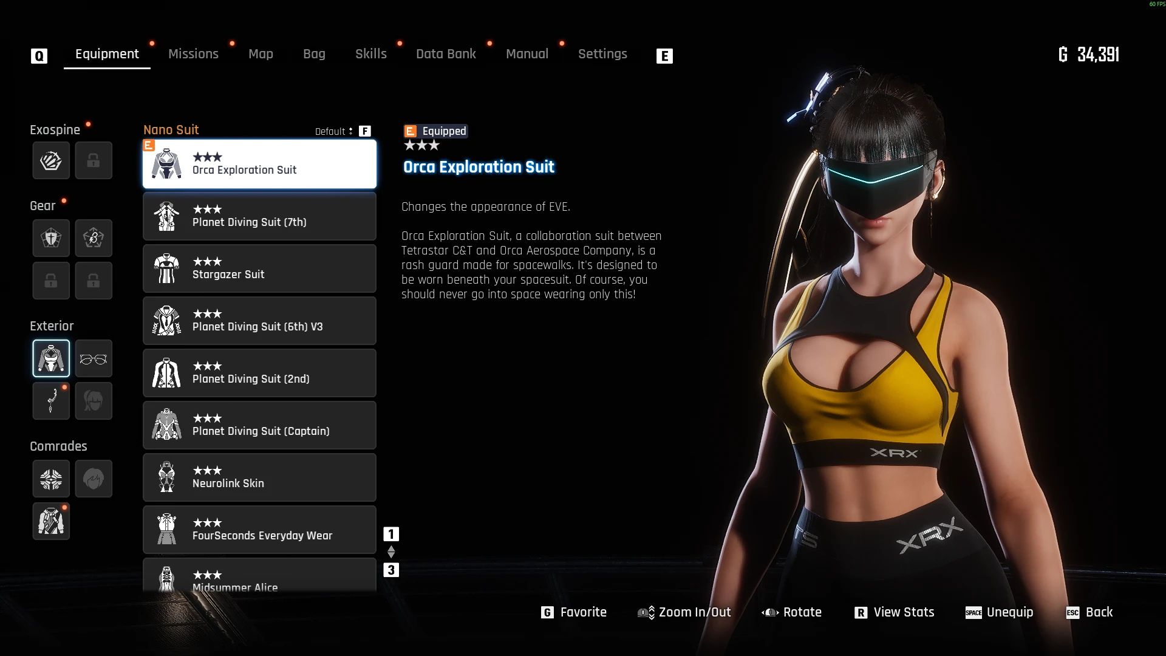
Task: Select the drone comrade slot
Action: point(51,479)
